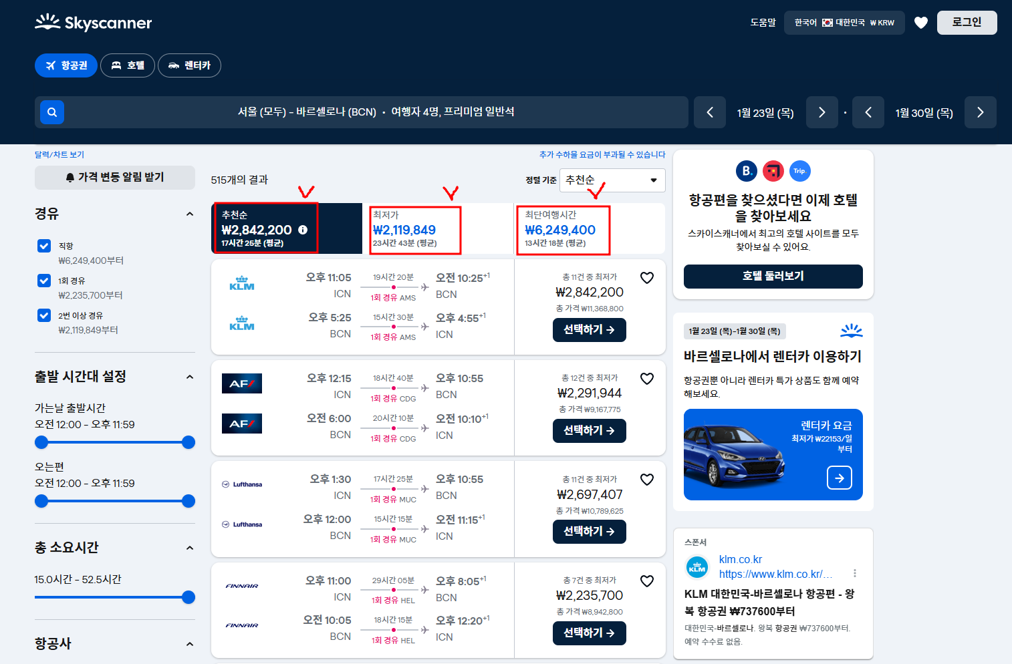
Task: Select the 최저가 sorting tab
Action: coord(414,229)
